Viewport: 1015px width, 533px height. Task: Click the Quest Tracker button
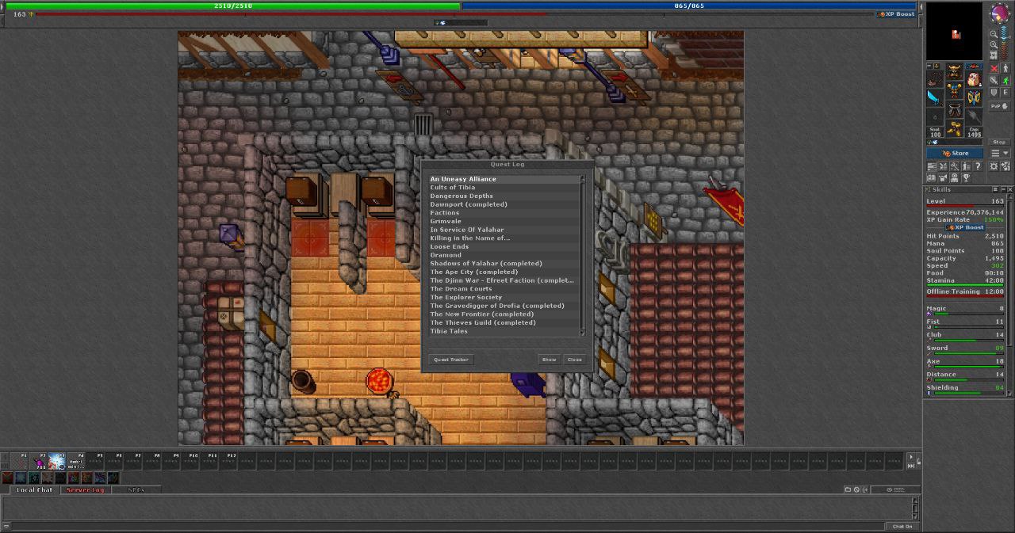pos(451,360)
